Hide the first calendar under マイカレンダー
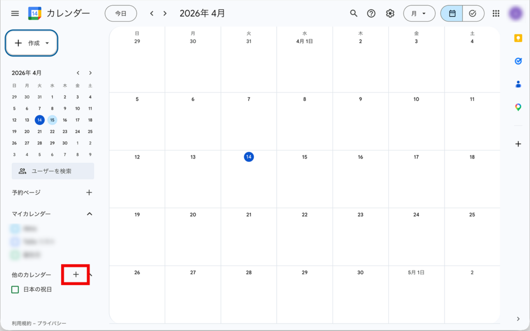Viewport: 530px width, 331px height. coord(15,228)
